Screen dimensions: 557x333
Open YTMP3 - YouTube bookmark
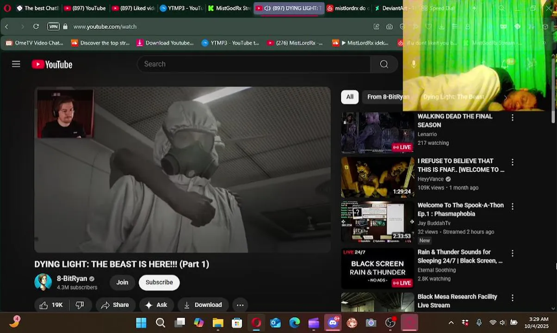(x=230, y=43)
